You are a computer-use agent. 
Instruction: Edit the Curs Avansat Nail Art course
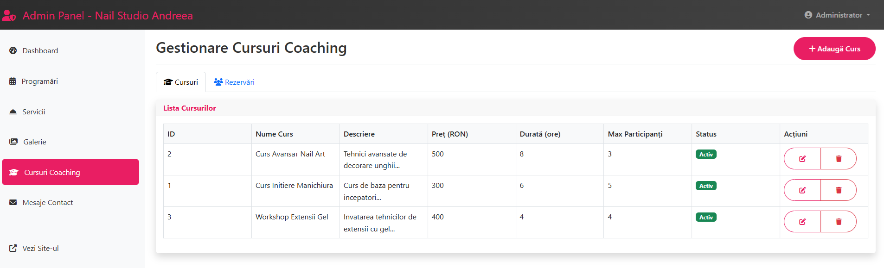(x=802, y=159)
